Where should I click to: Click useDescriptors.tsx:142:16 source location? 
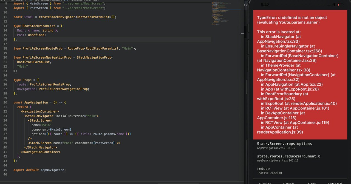278,160
